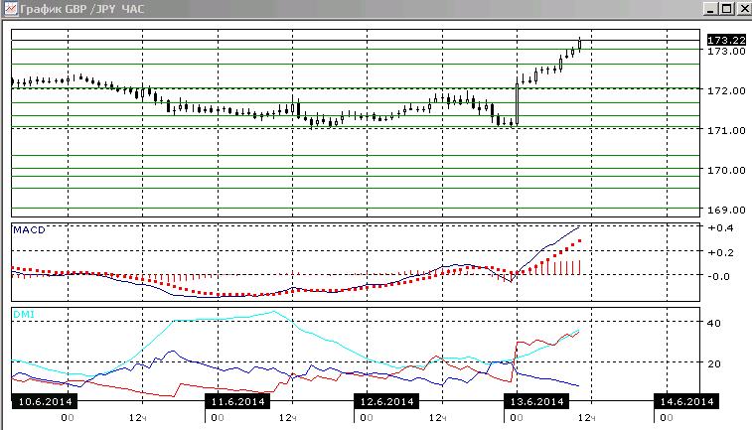Click the 13.6.2014 date marker
The height and width of the screenshot is (430, 752).
click(x=536, y=402)
